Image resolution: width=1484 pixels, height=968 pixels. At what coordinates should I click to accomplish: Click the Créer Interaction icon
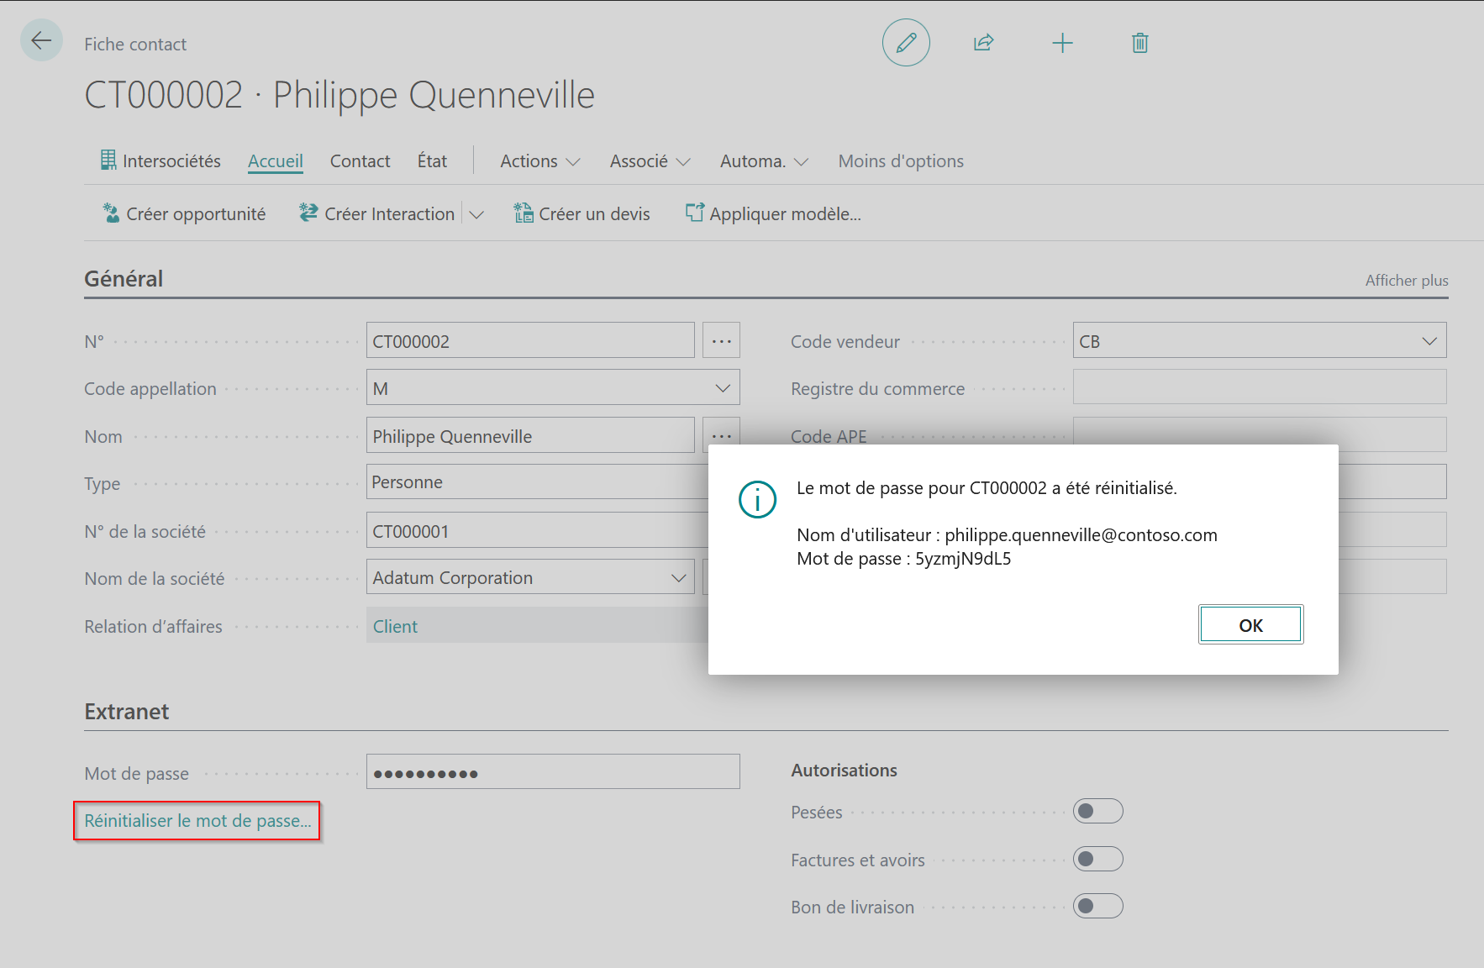(308, 213)
